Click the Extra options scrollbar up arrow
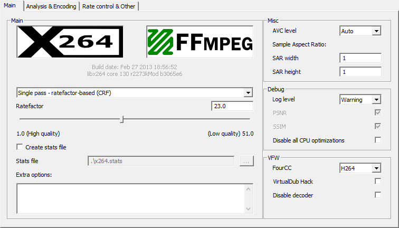This screenshot has width=399, height=228. [x=249, y=189]
